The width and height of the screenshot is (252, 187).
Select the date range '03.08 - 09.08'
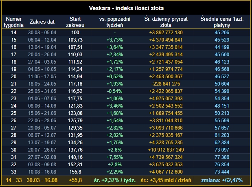[42, 165]
